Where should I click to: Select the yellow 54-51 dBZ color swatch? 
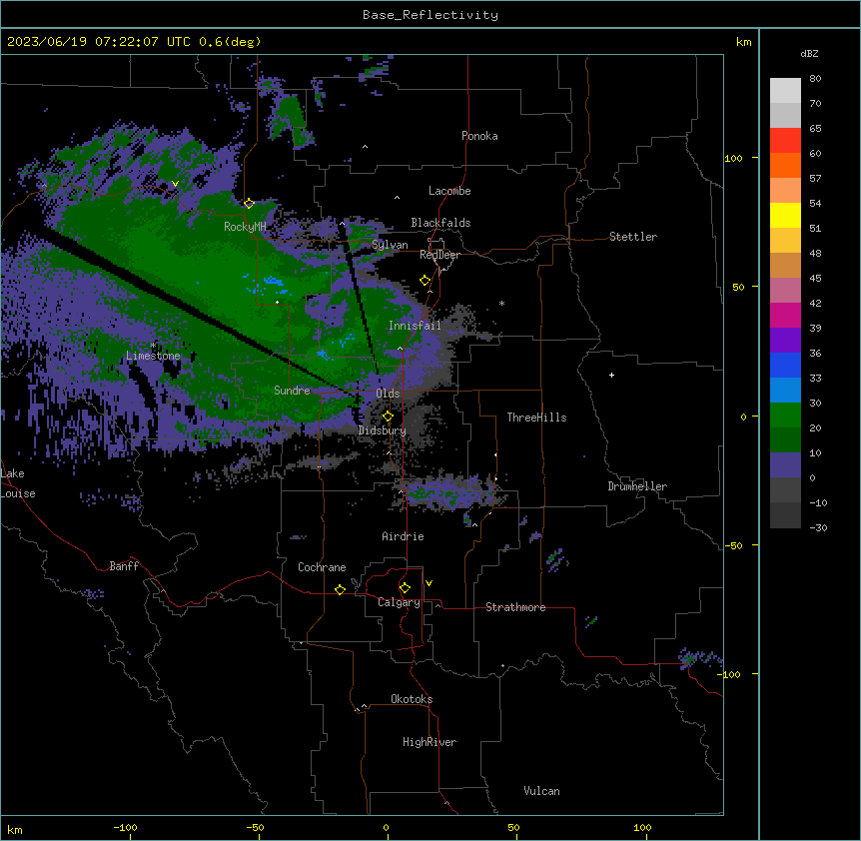[x=785, y=215]
